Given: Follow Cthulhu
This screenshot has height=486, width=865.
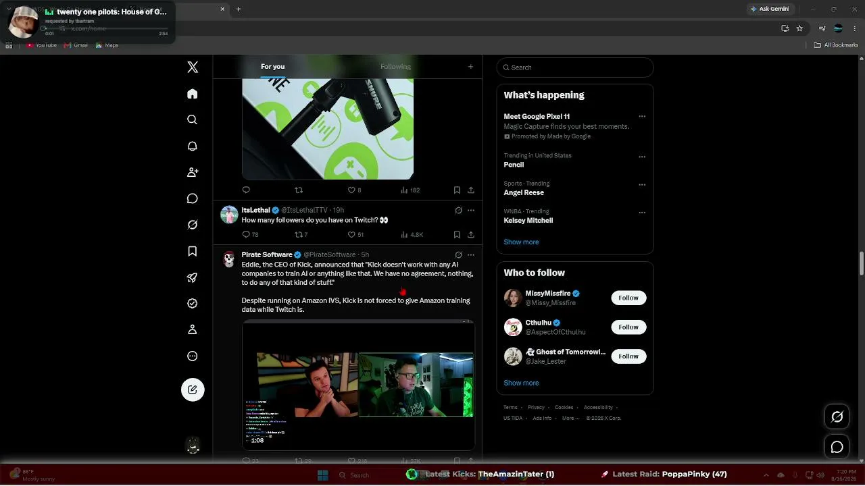Looking at the screenshot, I should (x=628, y=327).
